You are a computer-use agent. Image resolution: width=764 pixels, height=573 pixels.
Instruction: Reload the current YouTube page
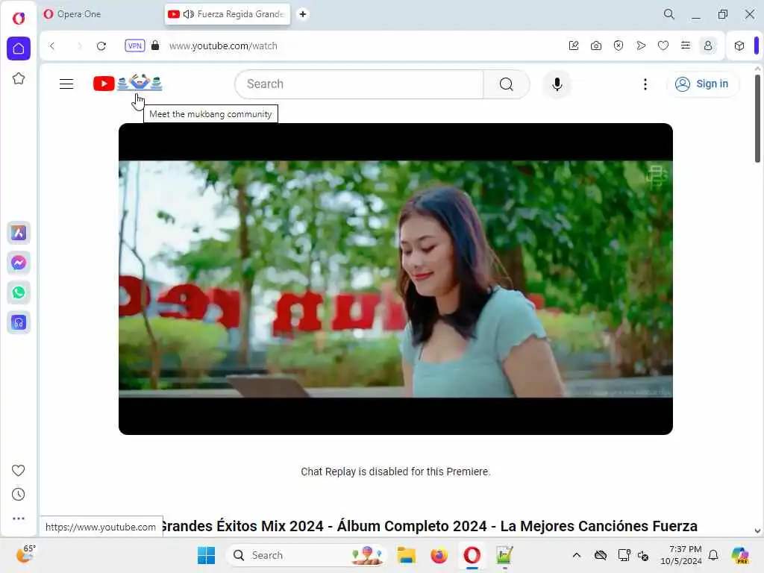tap(101, 46)
